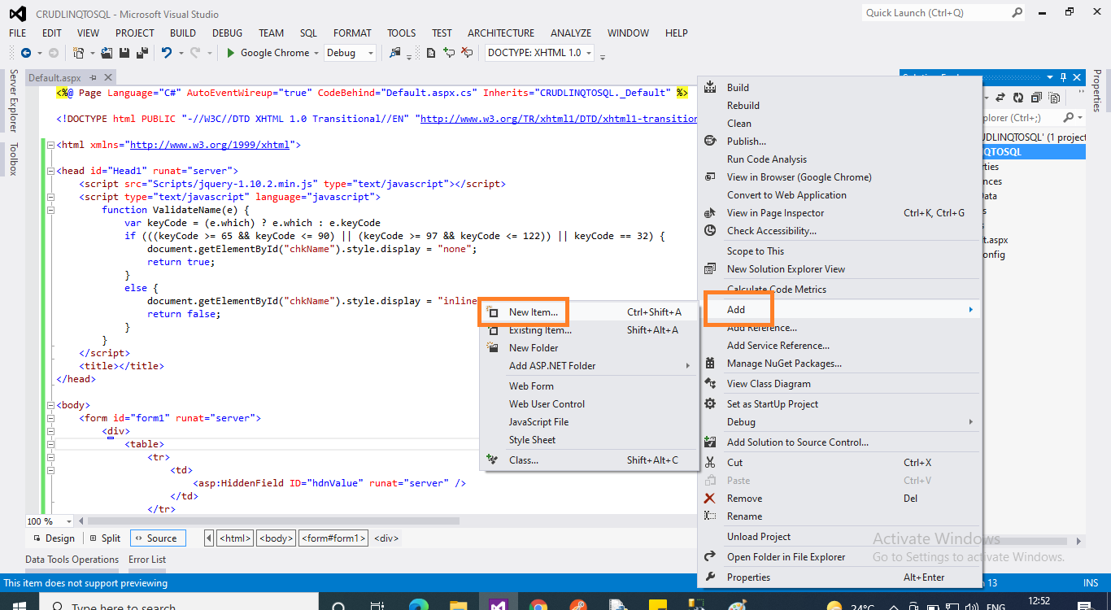
Task: Open Microsoft Edge from the taskbar
Action: (419, 605)
